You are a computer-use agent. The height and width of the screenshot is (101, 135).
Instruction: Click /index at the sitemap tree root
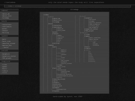(x=46, y=15)
